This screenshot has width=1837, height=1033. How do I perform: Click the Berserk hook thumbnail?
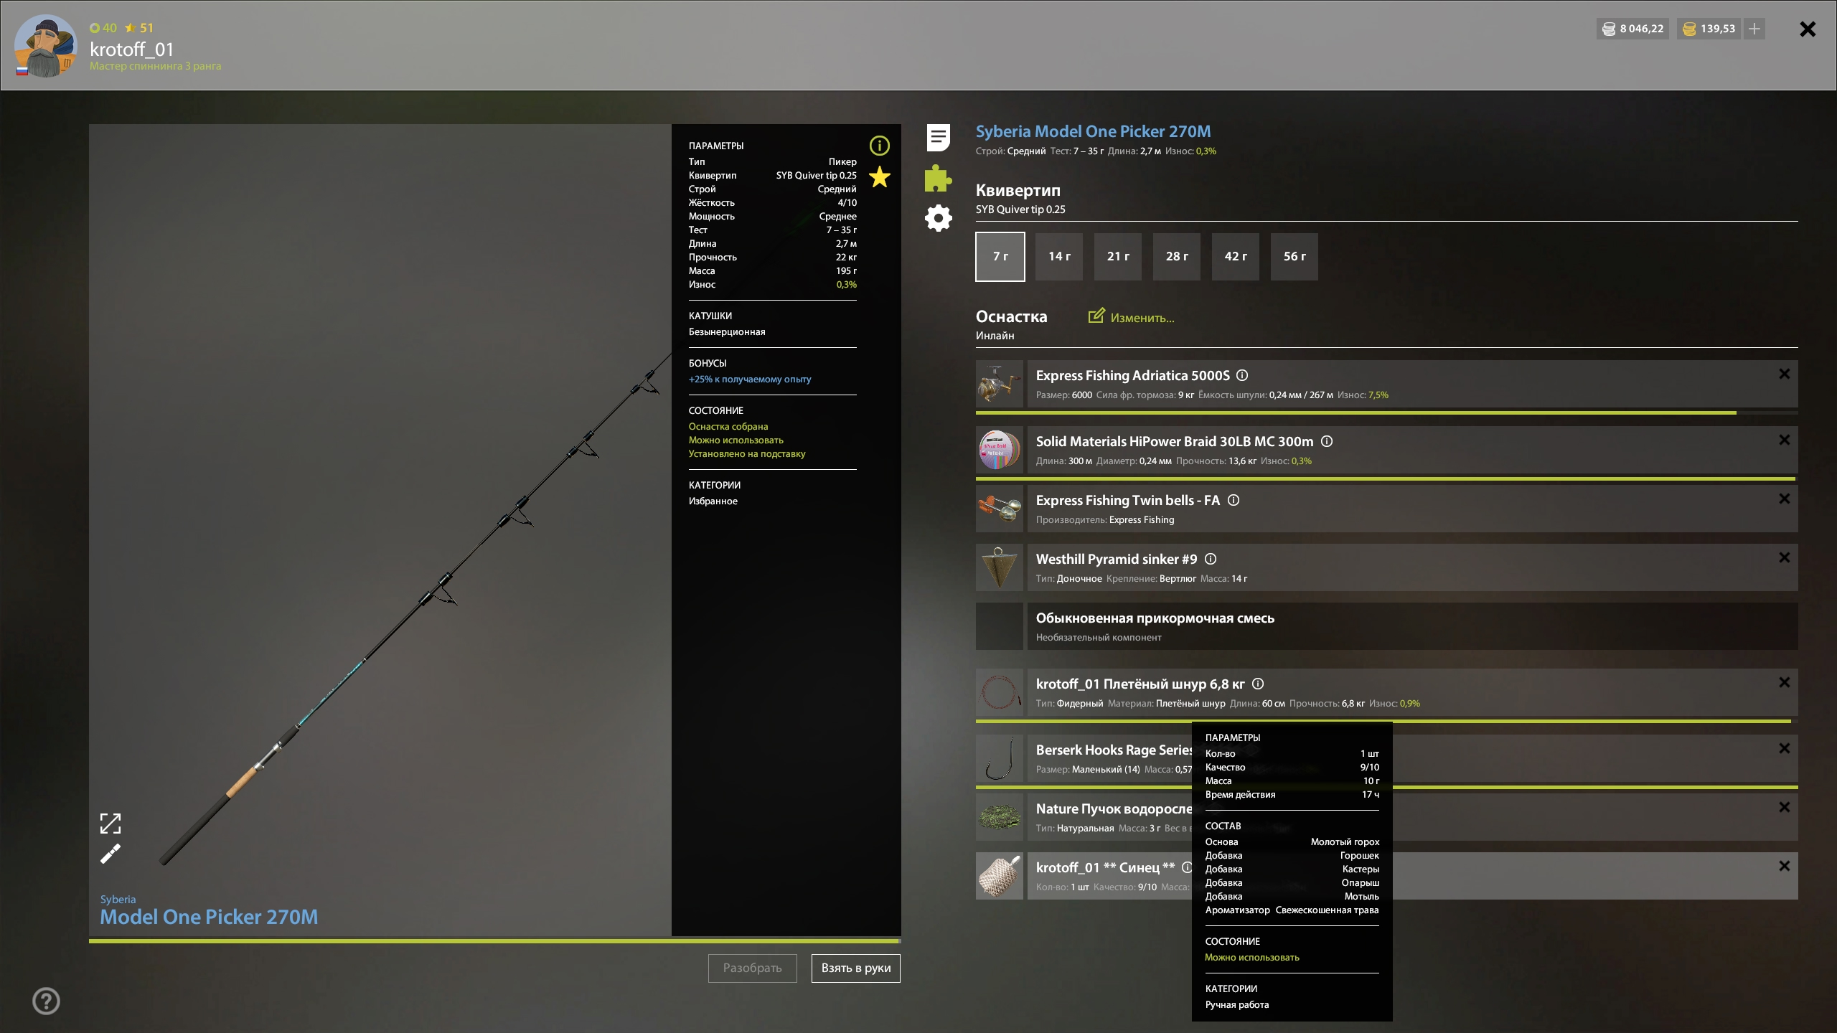[1000, 758]
